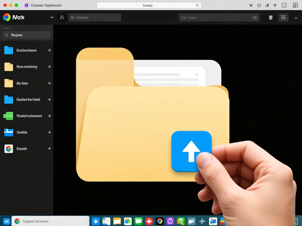Viewport: 302px width, 226px height.
Task: Click the blue upload arrow tile on folder
Action: point(191,151)
